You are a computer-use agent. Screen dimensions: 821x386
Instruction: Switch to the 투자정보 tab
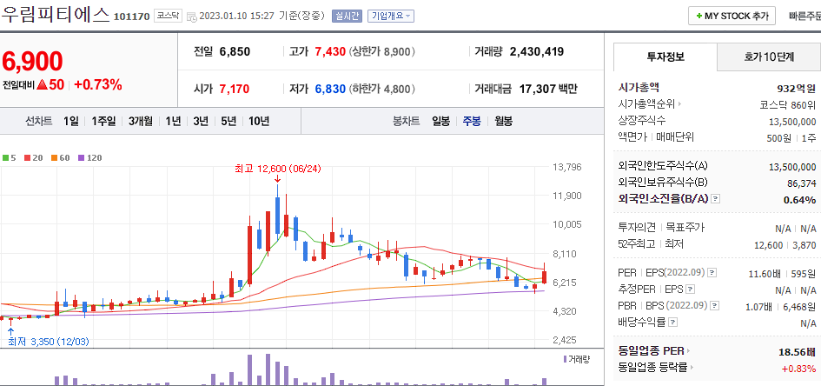pyautogui.click(x=665, y=57)
